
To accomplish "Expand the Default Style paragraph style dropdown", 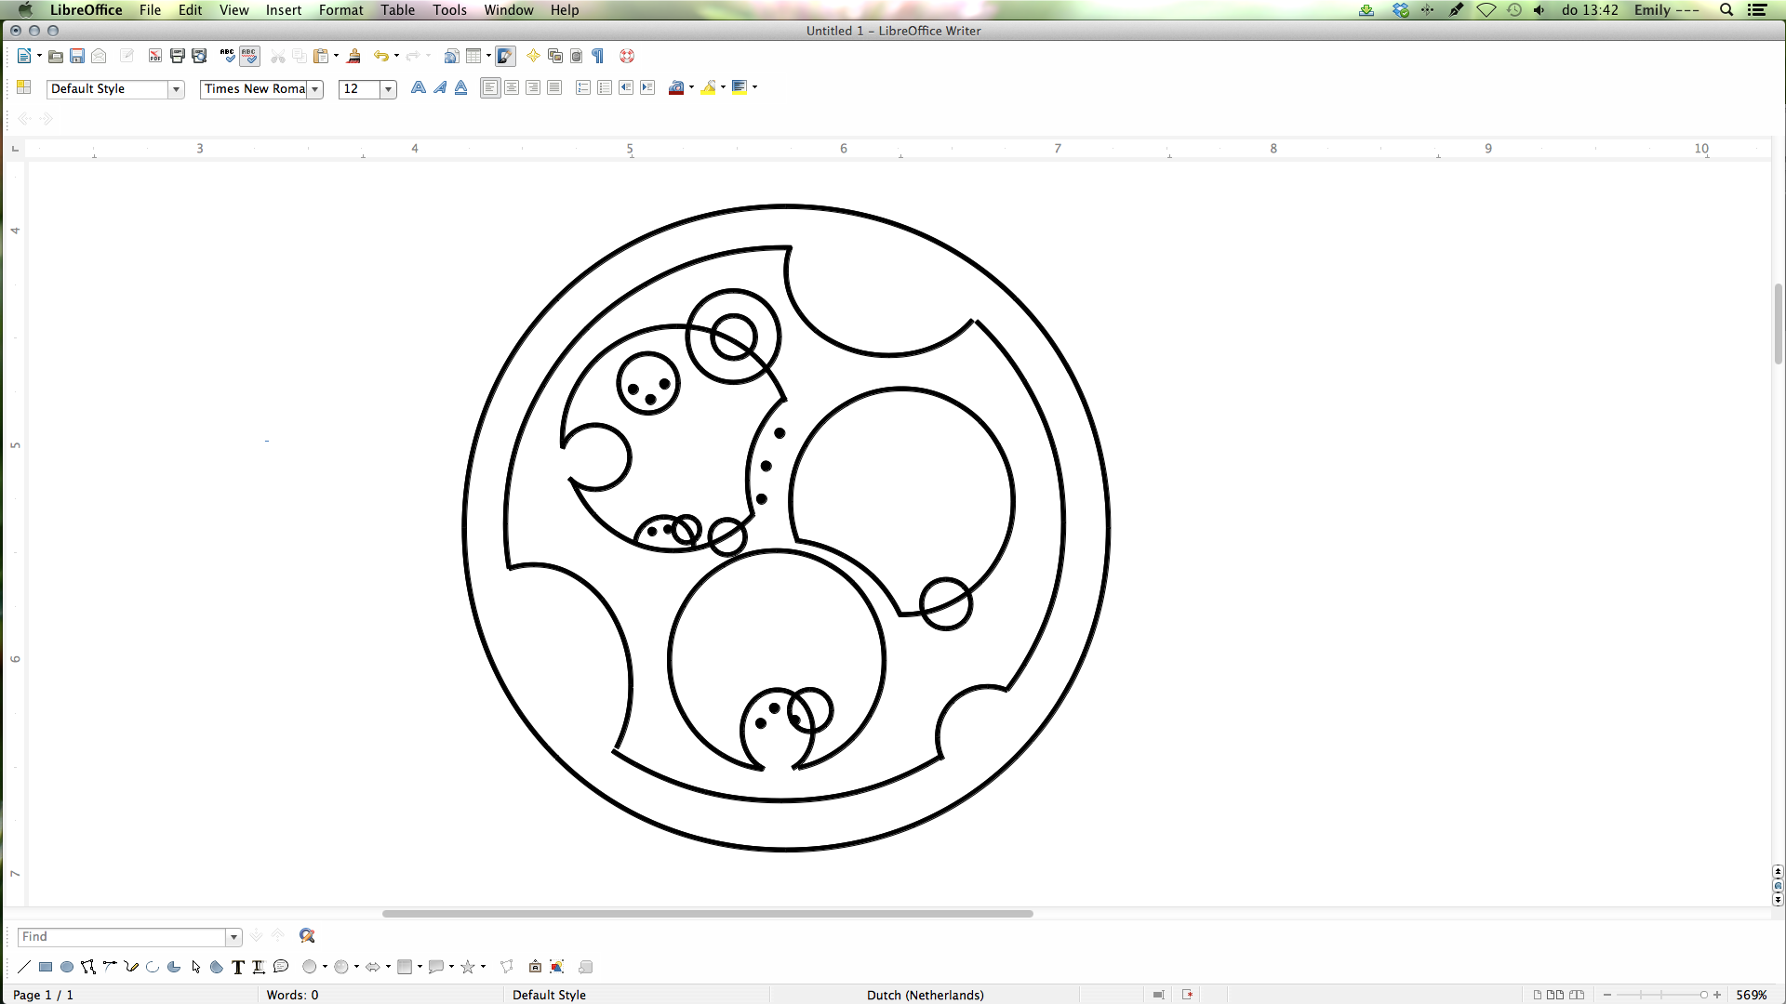I will (x=176, y=89).
